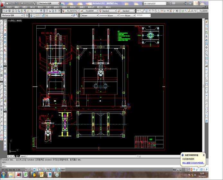223x180 pixels.
Task: Open the first menu in the menu bar
Action: (9, 7)
